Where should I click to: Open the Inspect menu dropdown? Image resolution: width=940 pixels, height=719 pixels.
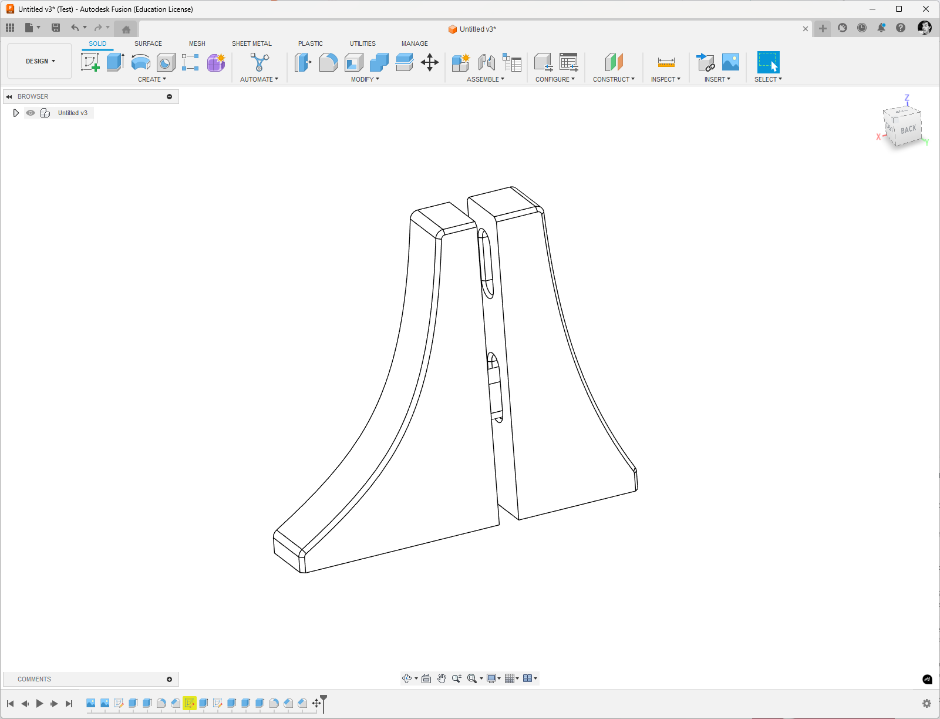click(666, 79)
